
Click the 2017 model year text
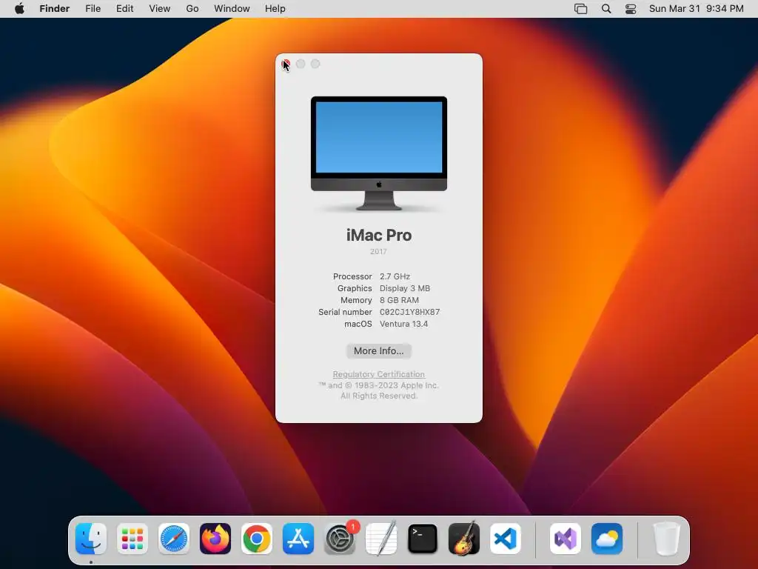(x=378, y=252)
